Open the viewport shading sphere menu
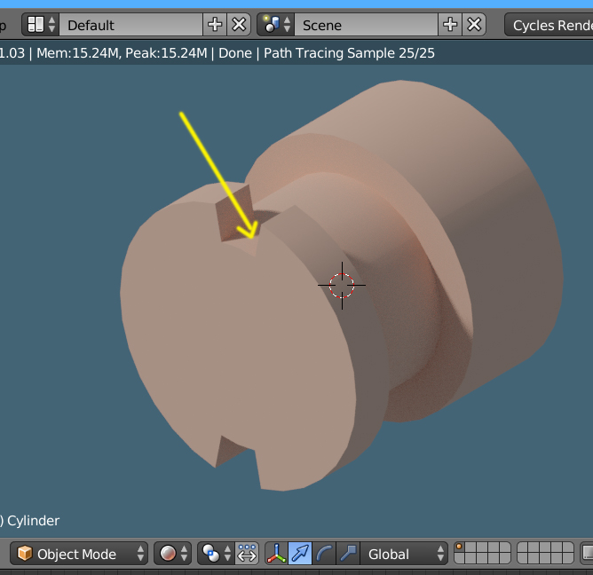This screenshot has width=593, height=575. tap(173, 554)
